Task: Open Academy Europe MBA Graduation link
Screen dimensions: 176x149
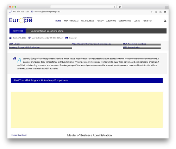Action: (24, 48)
